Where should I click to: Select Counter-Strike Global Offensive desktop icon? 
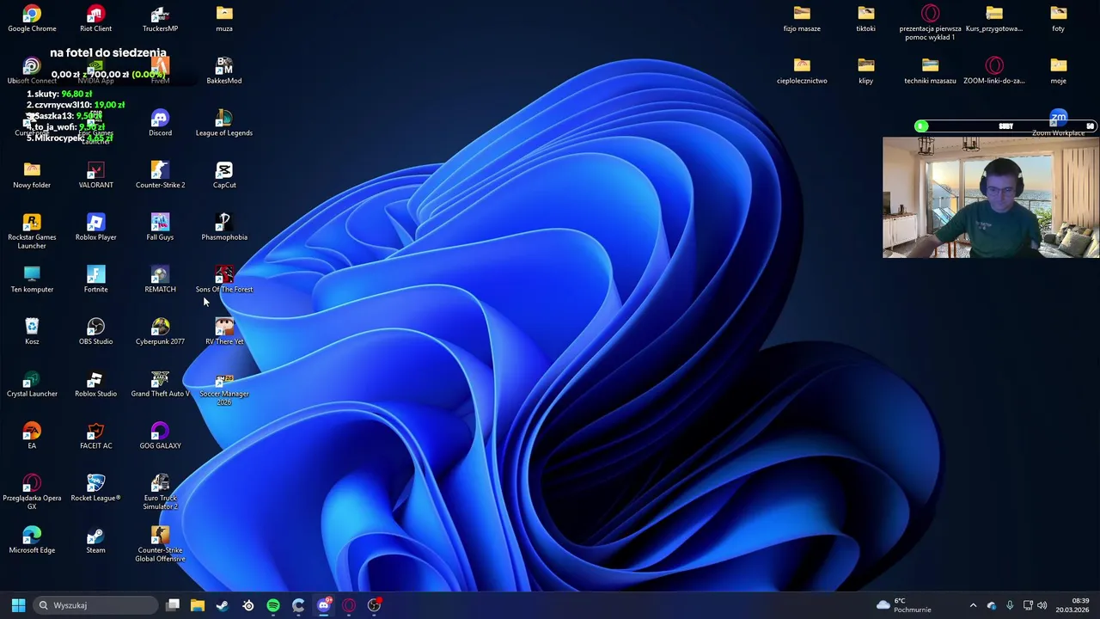160,545
